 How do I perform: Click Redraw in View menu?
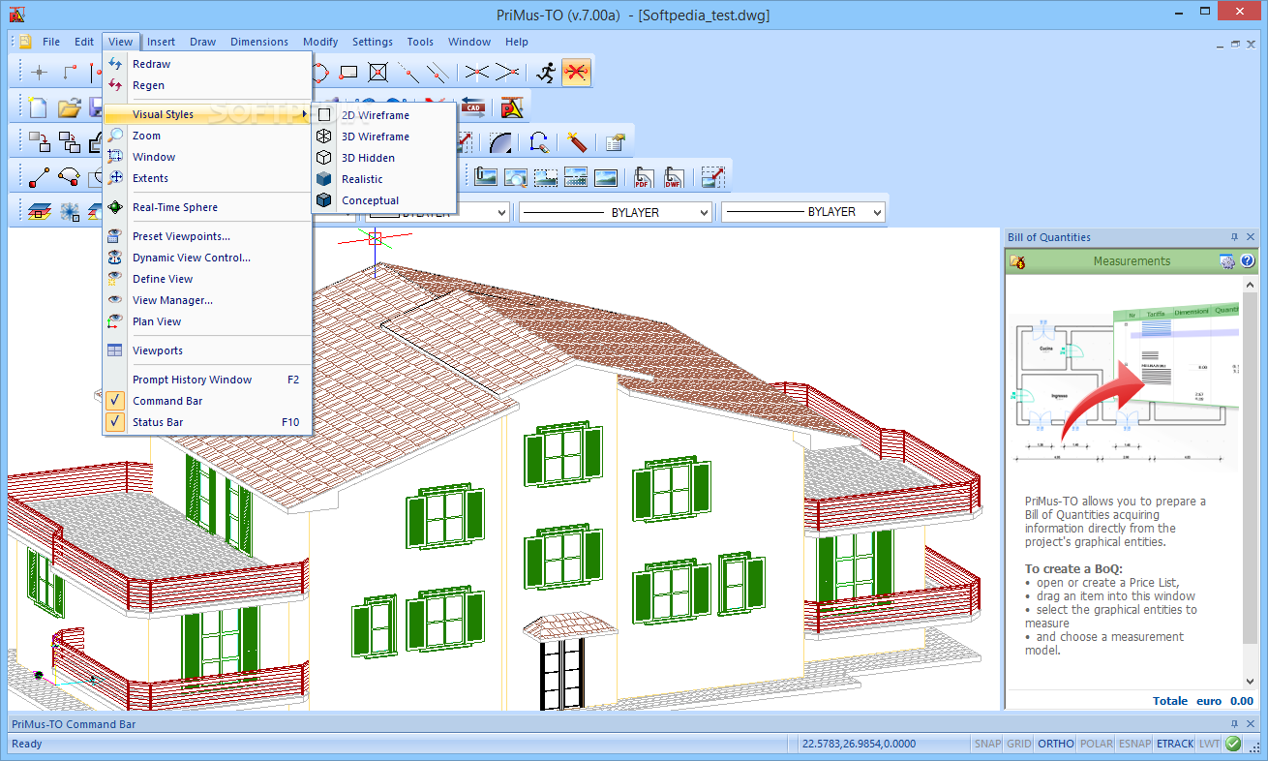[x=208, y=64]
